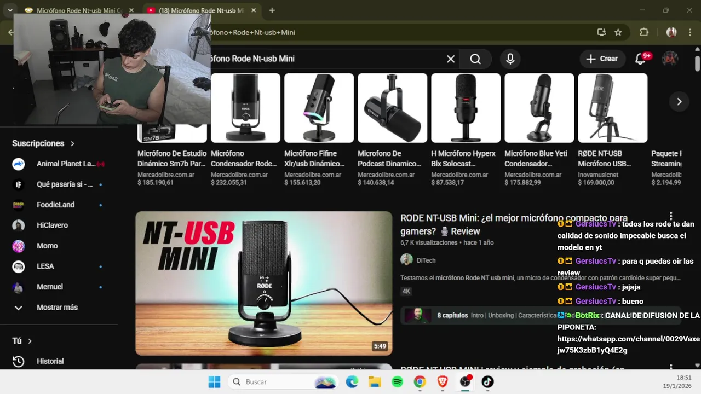Viewport: 701px width, 394px height.
Task: Open options menu for first video
Action: pyautogui.click(x=671, y=217)
